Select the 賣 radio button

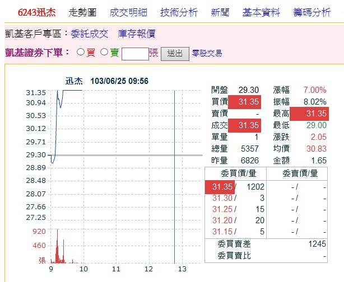(x=104, y=52)
